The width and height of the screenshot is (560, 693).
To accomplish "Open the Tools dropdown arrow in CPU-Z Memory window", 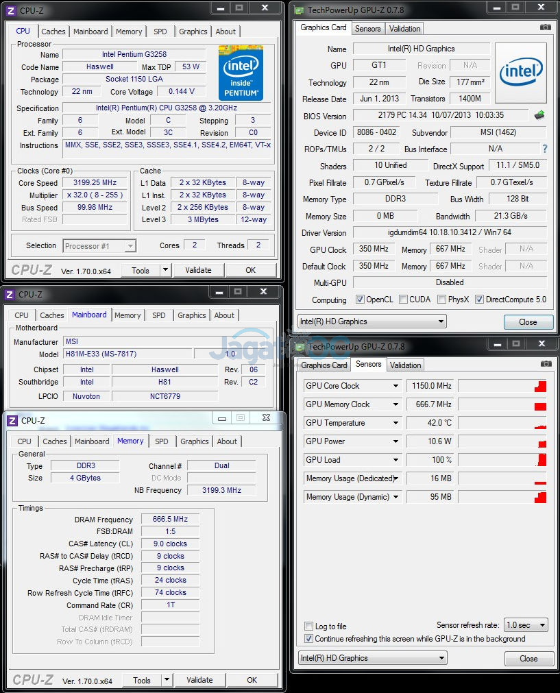I will (167, 680).
